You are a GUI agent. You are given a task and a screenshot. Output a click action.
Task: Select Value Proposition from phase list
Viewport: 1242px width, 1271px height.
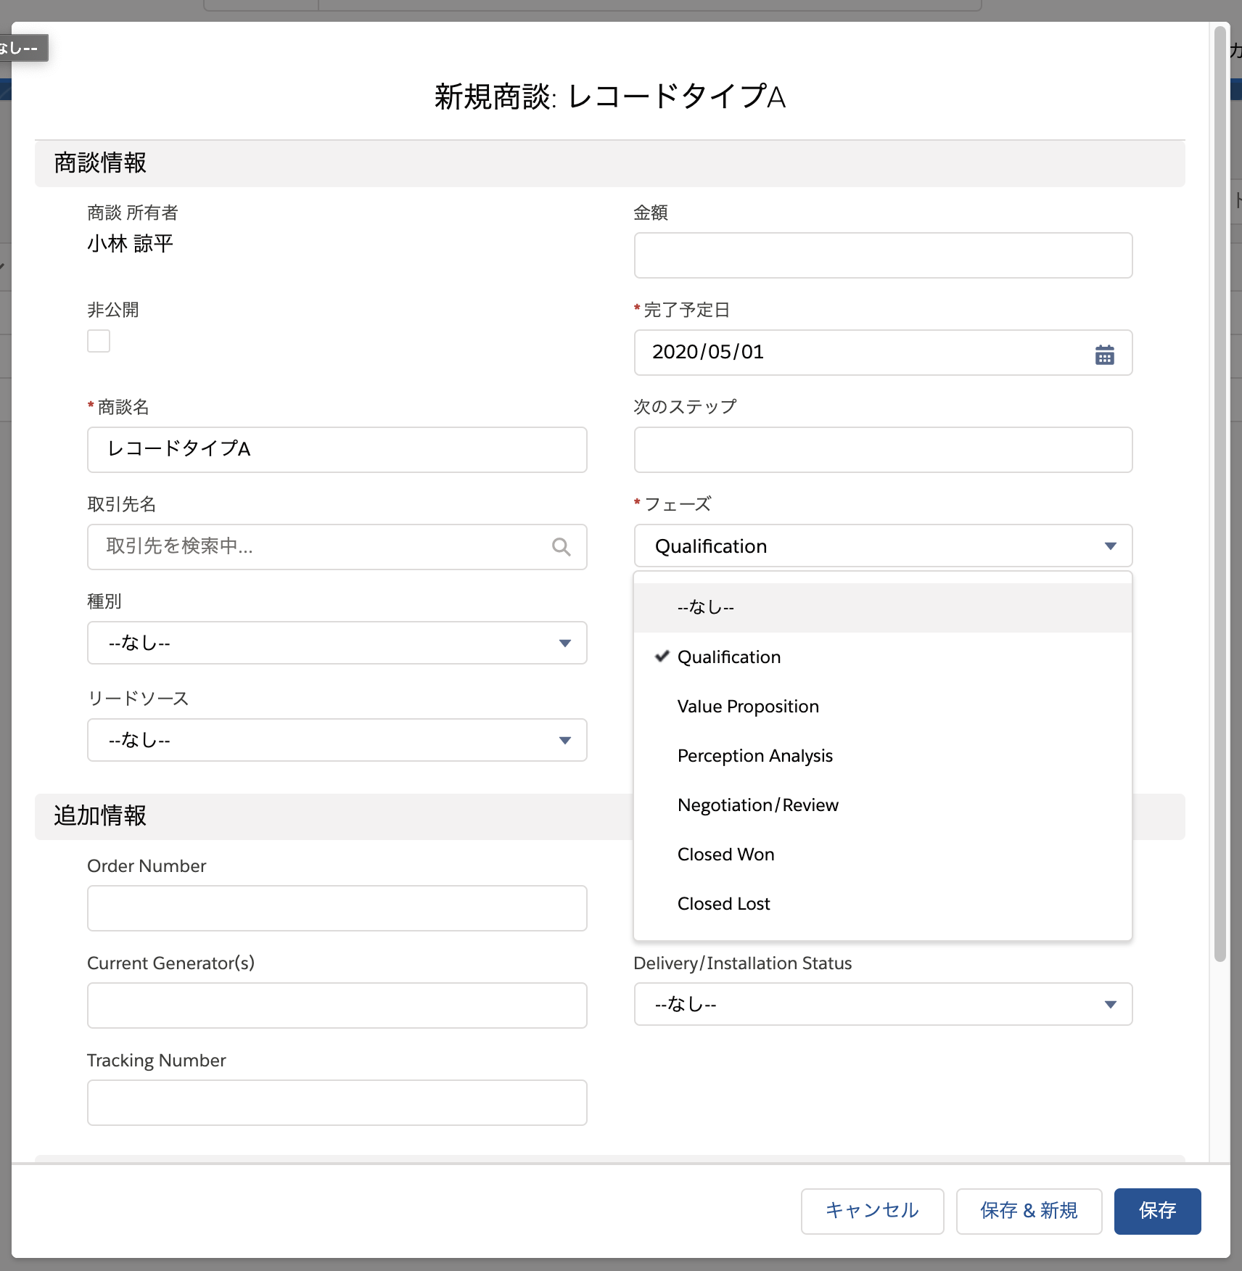748,706
